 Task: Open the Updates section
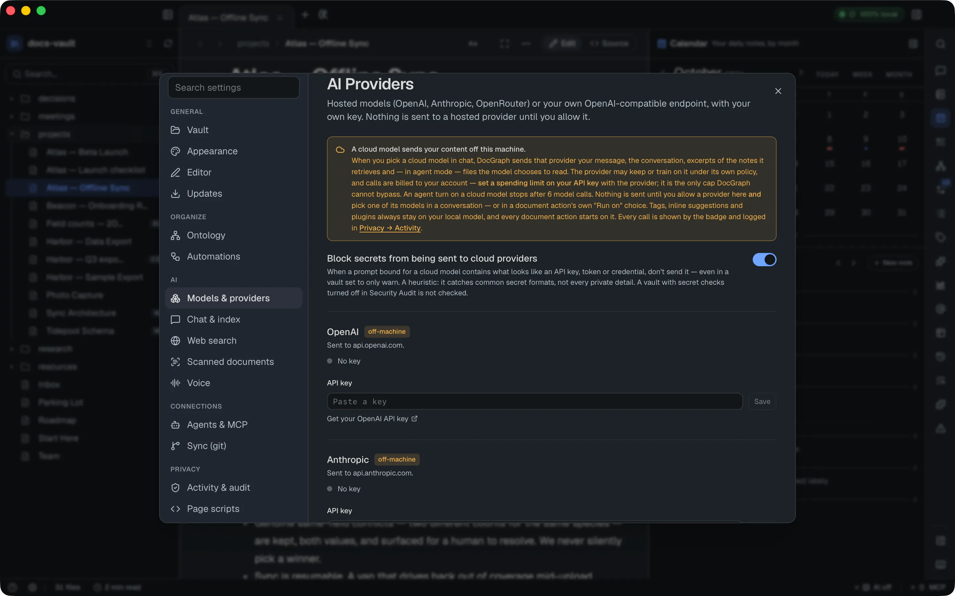pyautogui.click(x=234, y=194)
